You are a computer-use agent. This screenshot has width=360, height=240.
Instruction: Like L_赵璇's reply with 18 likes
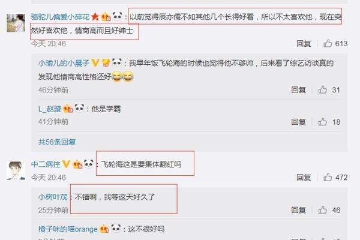point(323,122)
